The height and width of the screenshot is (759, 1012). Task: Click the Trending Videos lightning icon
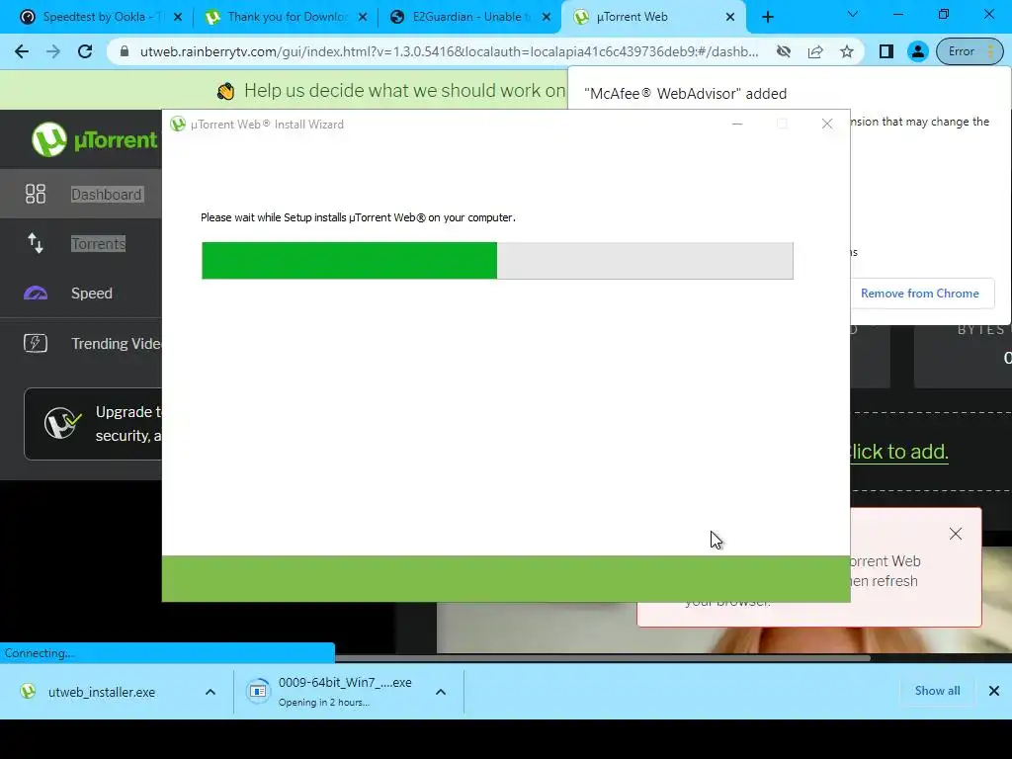(36, 343)
